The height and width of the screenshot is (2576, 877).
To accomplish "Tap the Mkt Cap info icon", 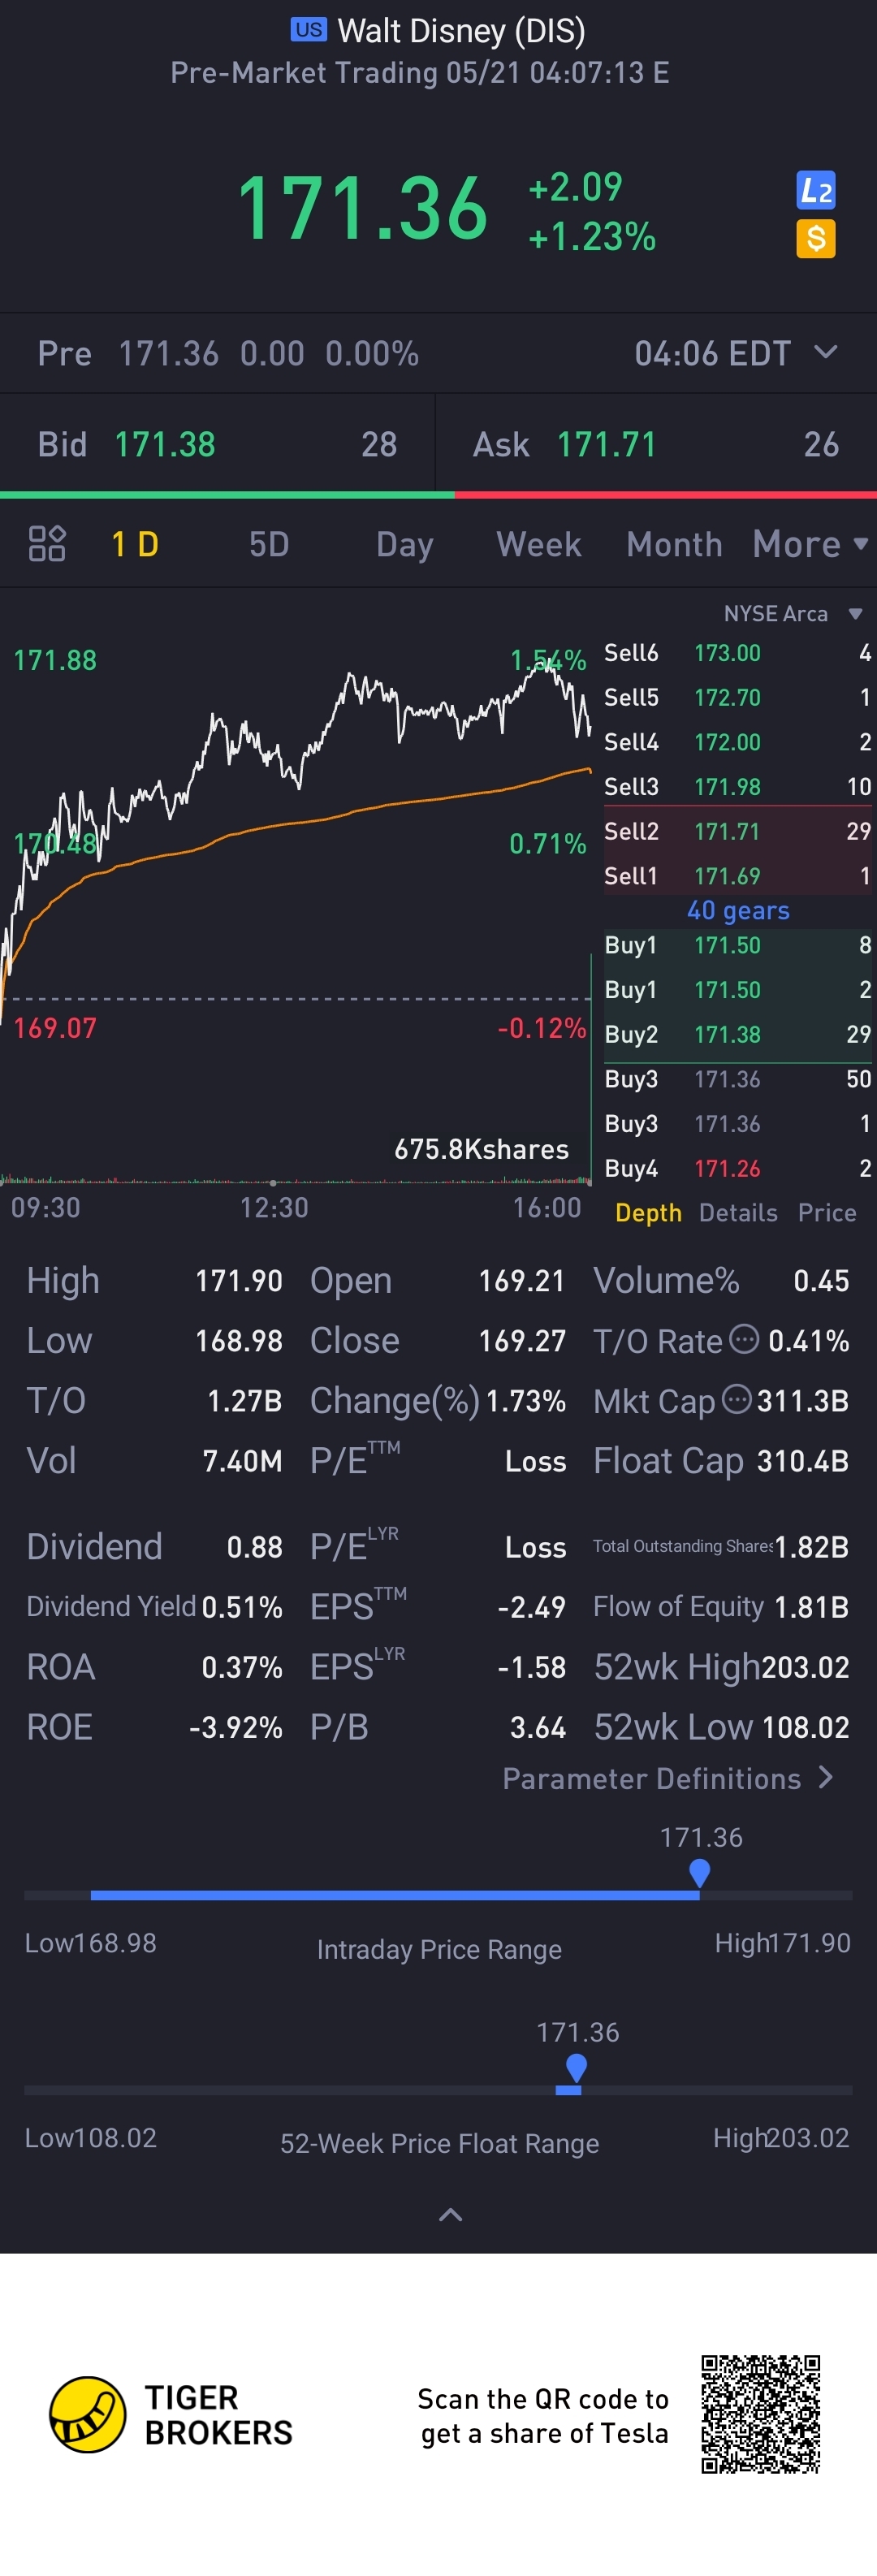I will coord(736,1399).
